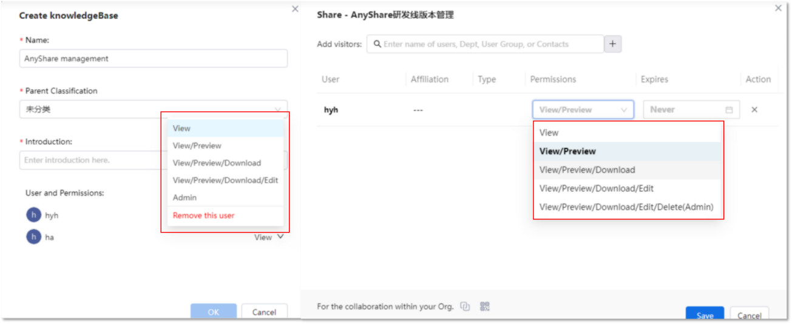
Task: Click the plus button to add visitors
Action: [612, 44]
